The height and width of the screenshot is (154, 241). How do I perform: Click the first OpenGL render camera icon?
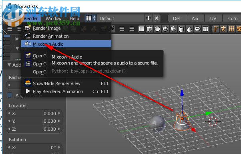tap(28, 55)
